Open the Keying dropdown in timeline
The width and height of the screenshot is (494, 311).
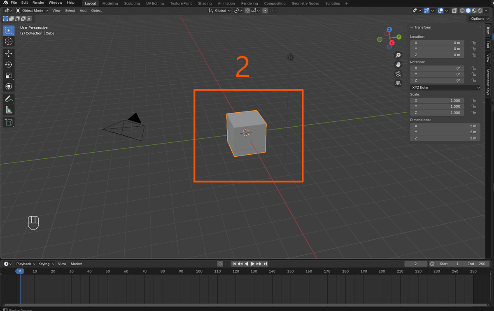[x=46, y=264]
